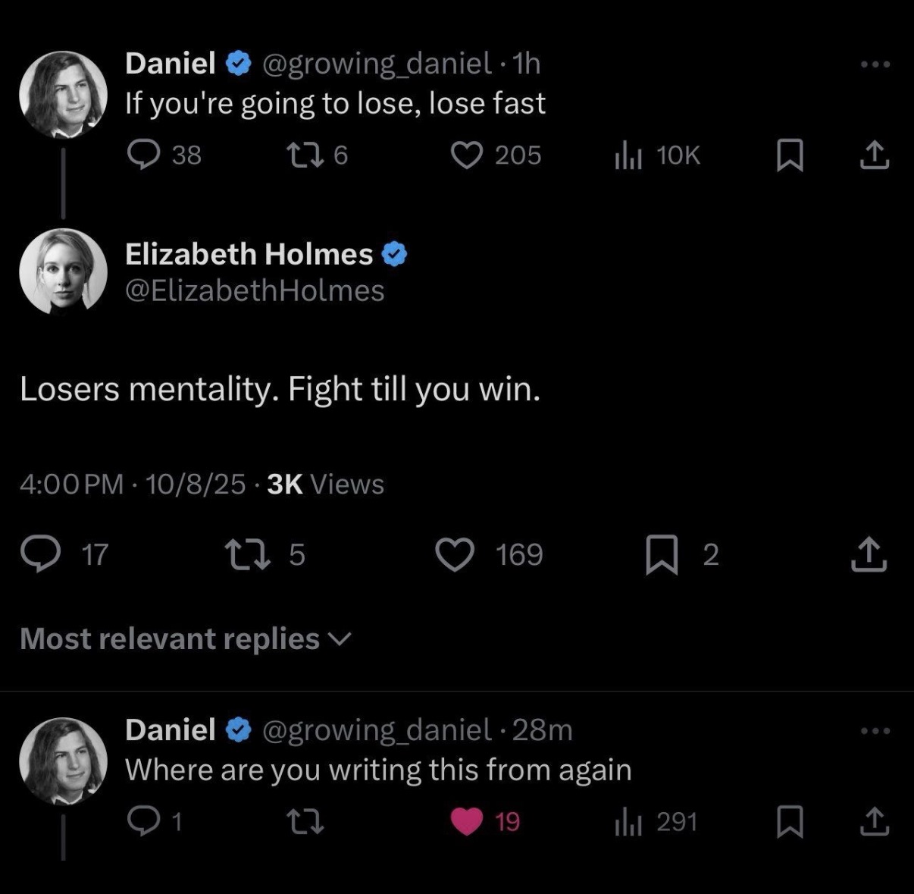Click the reply icon on Daniel's first tweet
Viewport: 914px width, 894px height.
(x=144, y=155)
